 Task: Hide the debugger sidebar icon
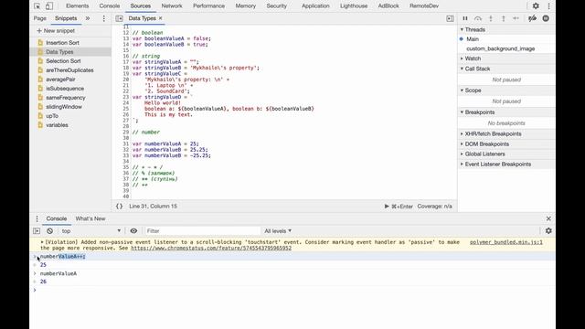pos(450,18)
